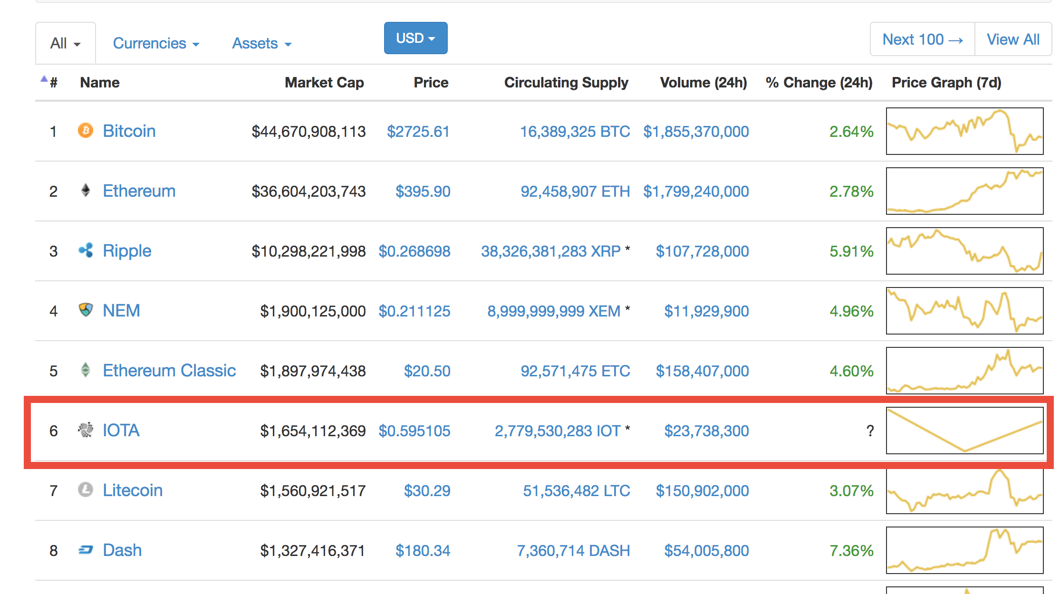Click Ripple supply 38,326,381,283 XRP
This screenshot has height=594, width=1060.
551,251
